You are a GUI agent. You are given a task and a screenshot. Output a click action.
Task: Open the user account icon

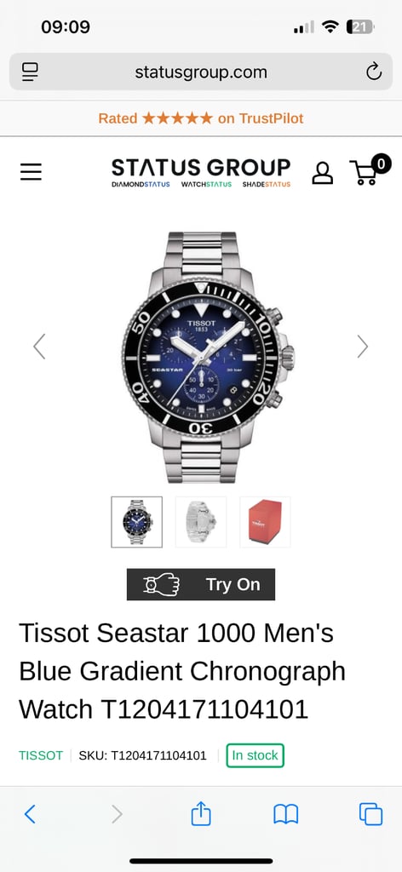tap(322, 173)
